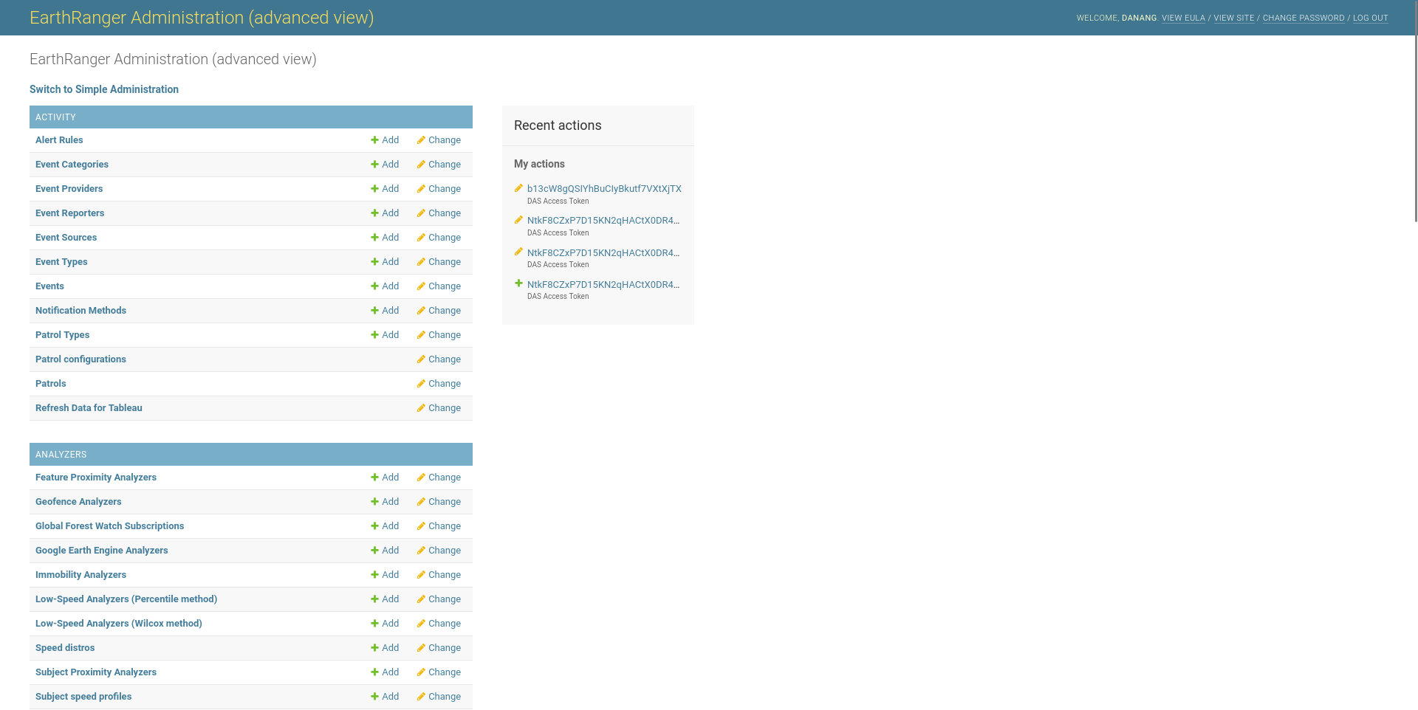1418x710 pixels.
Task: Click the Add plus icon for Subject Proximity Analyzers
Action: pos(374,672)
